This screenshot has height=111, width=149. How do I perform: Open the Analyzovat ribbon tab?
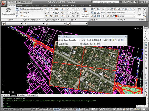[55, 6]
